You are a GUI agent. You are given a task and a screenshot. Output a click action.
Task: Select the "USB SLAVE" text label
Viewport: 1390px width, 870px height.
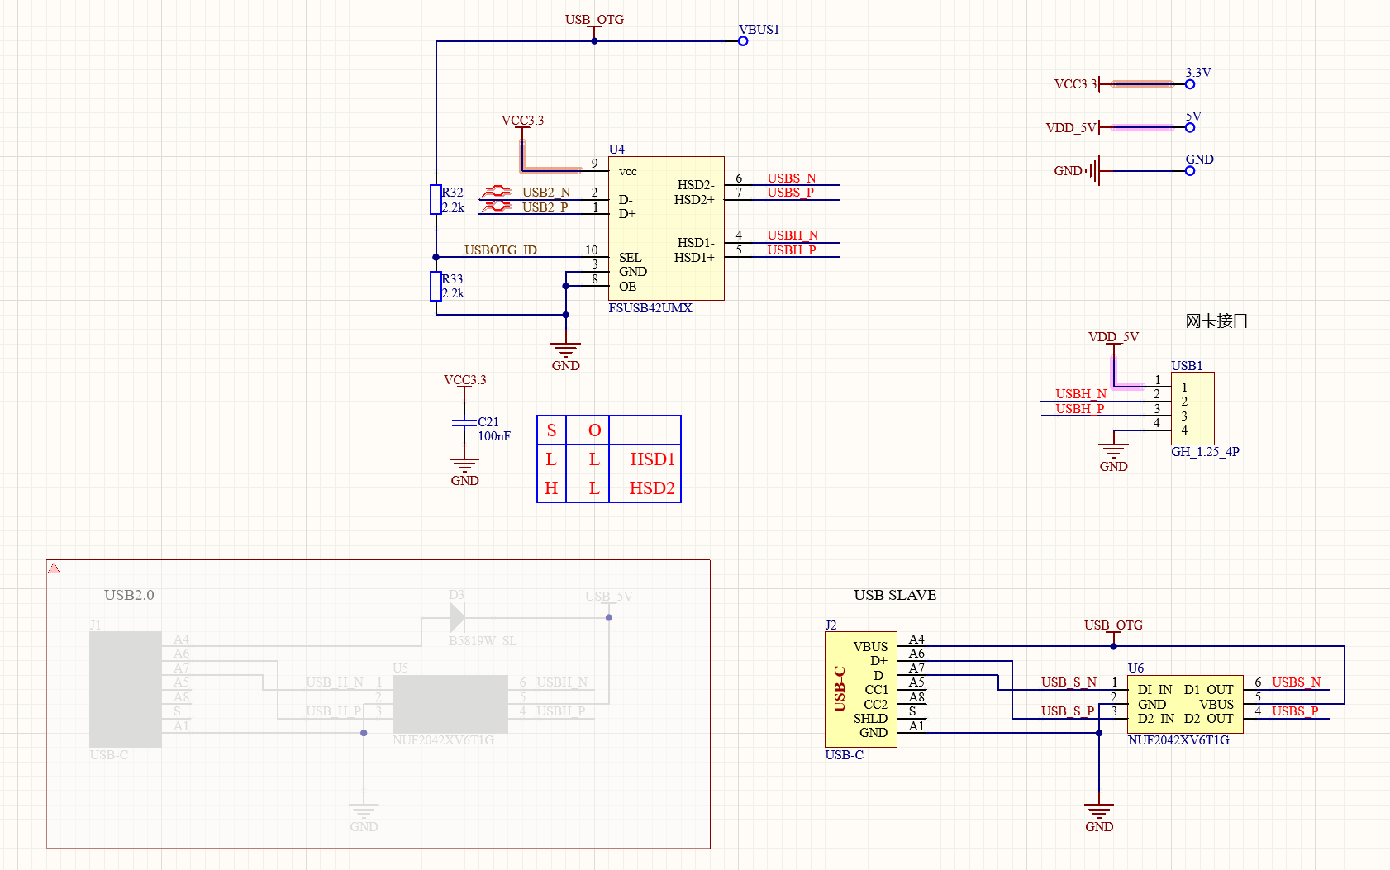(x=894, y=595)
